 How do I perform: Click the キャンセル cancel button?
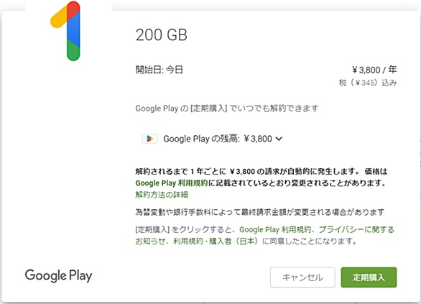point(302,277)
